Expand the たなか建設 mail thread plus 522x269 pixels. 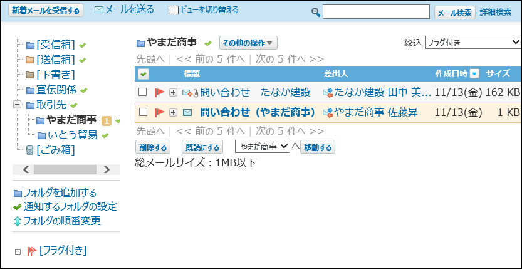pos(173,93)
